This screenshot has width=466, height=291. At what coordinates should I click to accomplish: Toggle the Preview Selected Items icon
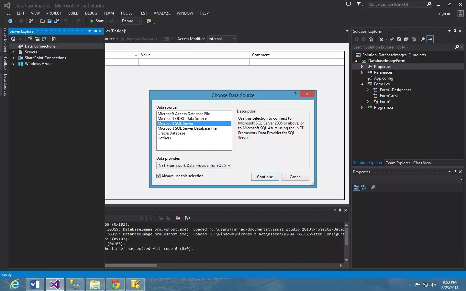tap(430, 39)
